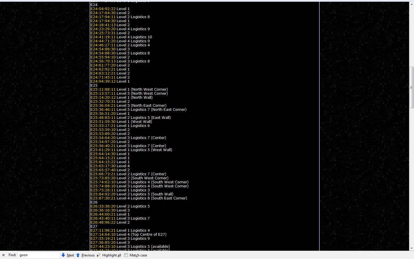414x259 pixels.
Task: Click E25:53:59:10 Level 2 entry
Action: pyautogui.click(x=110, y=129)
